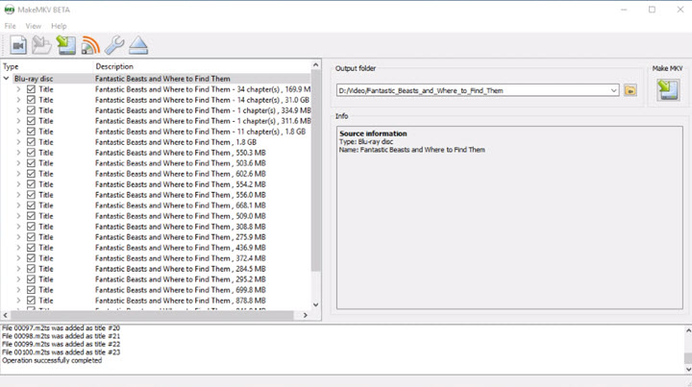Image resolution: width=692 pixels, height=387 pixels.
Task: Toggle checkbox for the 311.6 MB title
Action: (x=31, y=121)
